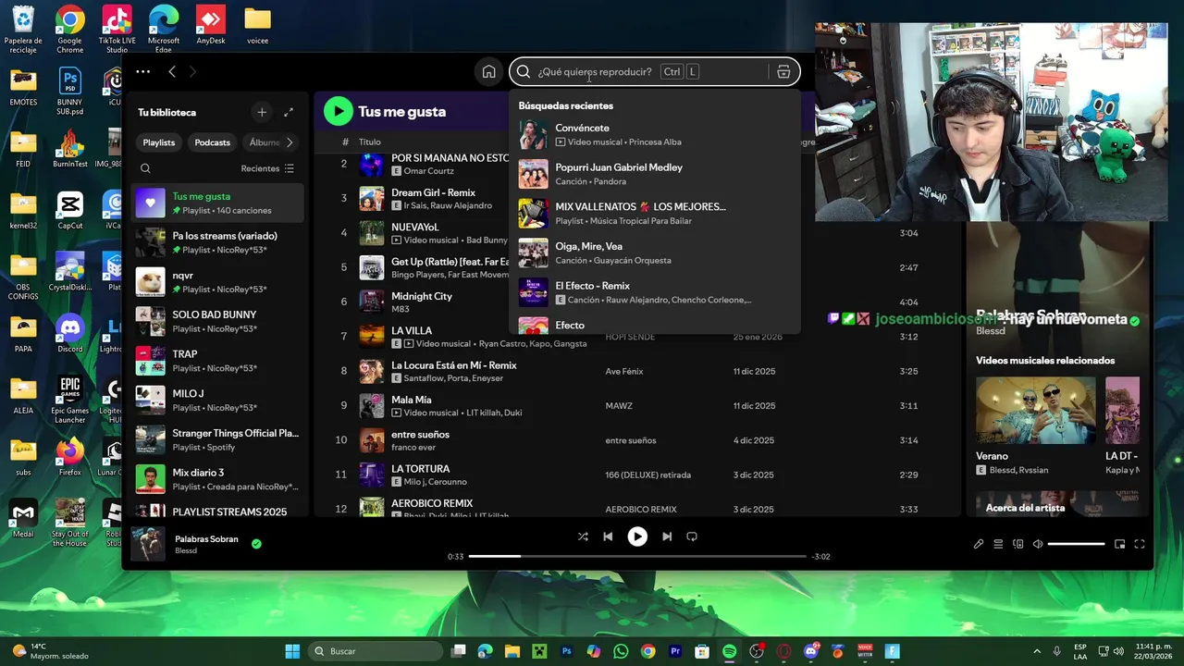Toggle liked check for Palabras Sobran
1184x666 pixels.
point(256,544)
